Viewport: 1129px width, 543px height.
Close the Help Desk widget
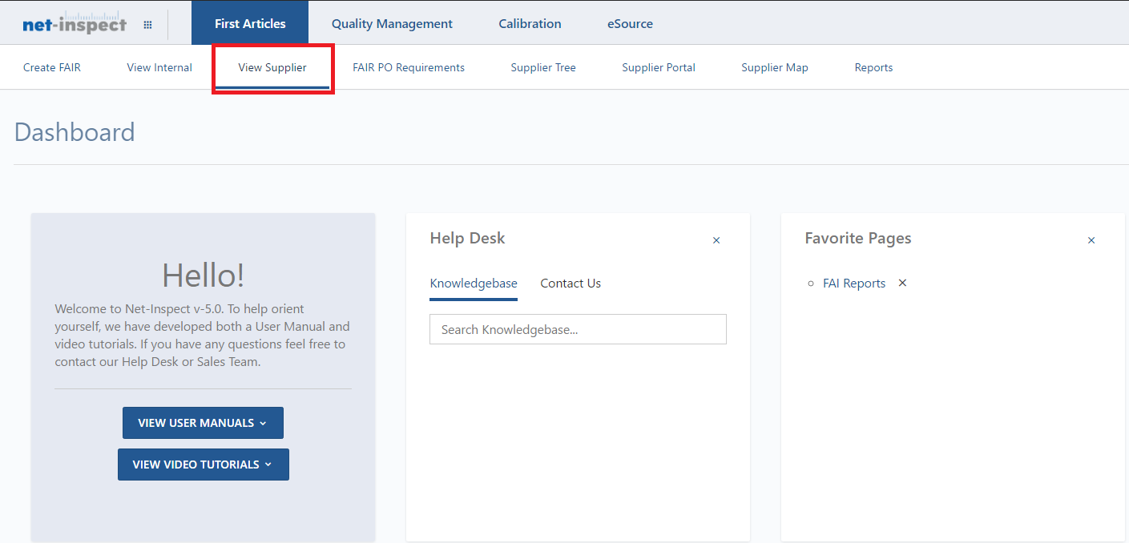(716, 240)
